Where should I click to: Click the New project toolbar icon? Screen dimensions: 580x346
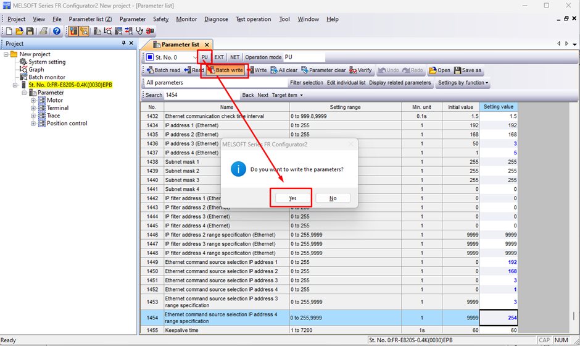pyautogui.click(x=9, y=31)
